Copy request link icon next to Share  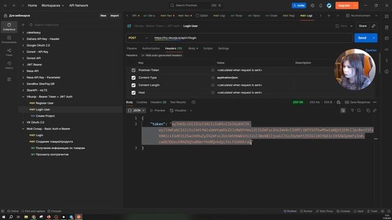(374, 26)
